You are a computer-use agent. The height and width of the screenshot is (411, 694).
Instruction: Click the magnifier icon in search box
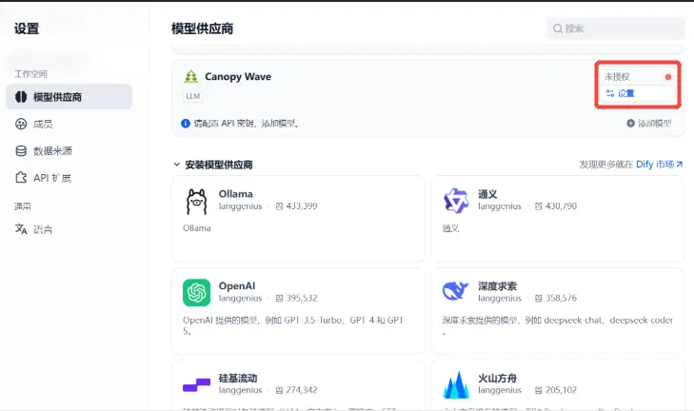(558, 29)
